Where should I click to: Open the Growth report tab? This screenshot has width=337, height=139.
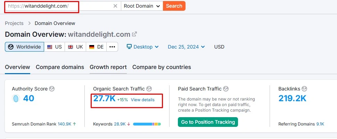point(108,67)
